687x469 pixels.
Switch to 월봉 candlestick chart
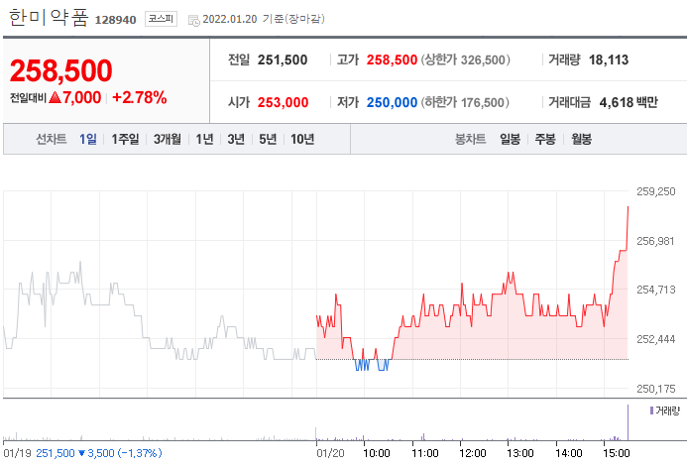(581, 139)
